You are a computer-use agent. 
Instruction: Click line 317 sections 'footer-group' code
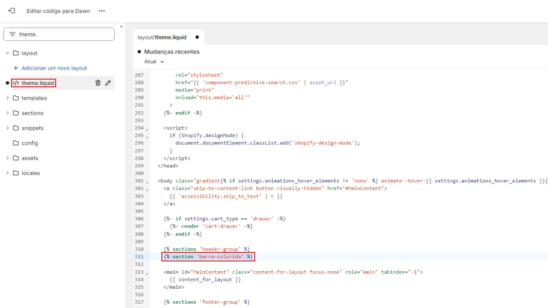point(207,302)
